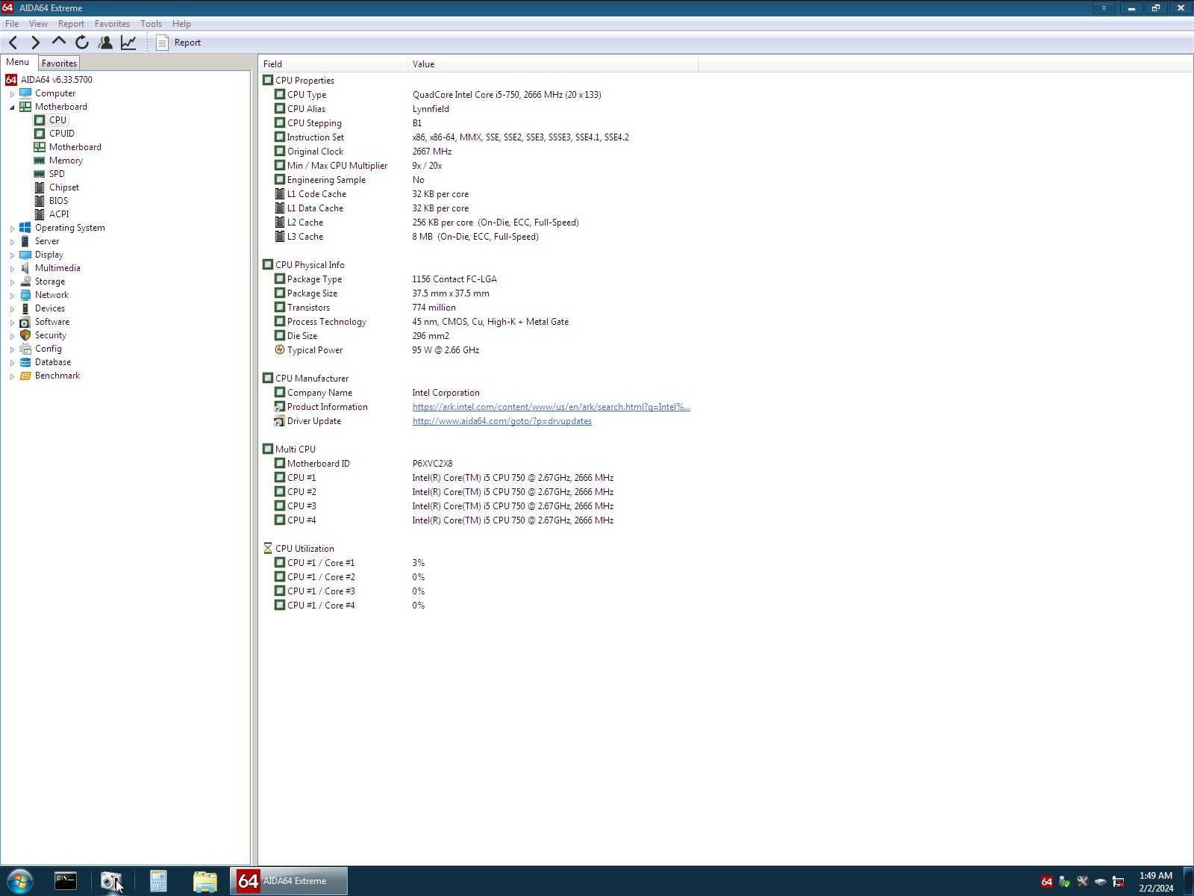The image size is (1194, 896).
Task: Select the BIOS tree item
Action: pyautogui.click(x=58, y=201)
